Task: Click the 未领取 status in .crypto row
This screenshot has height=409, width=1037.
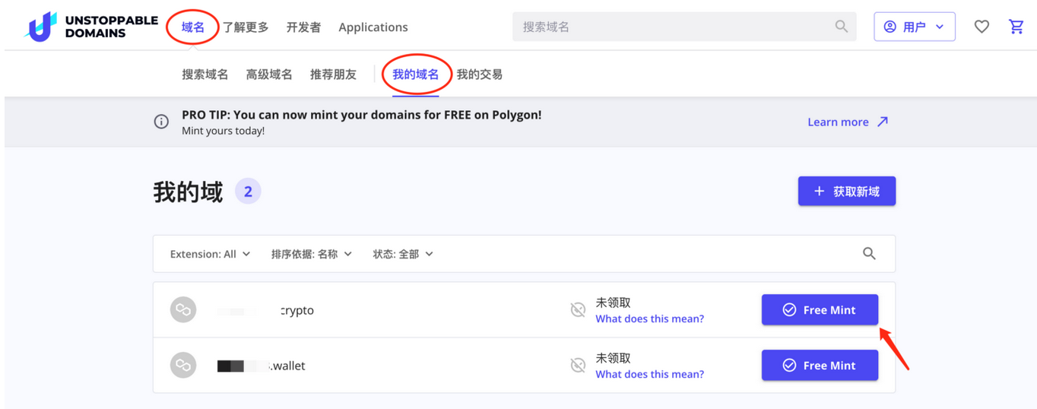Action: pyautogui.click(x=614, y=303)
